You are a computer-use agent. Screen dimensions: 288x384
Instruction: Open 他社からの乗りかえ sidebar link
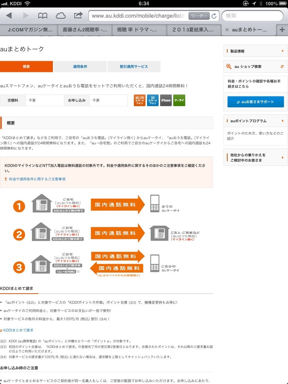[247, 157]
